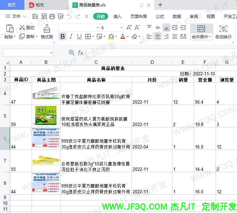Click the fx insert function button
This screenshot has width=237, height=213.
tap(80, 53)
